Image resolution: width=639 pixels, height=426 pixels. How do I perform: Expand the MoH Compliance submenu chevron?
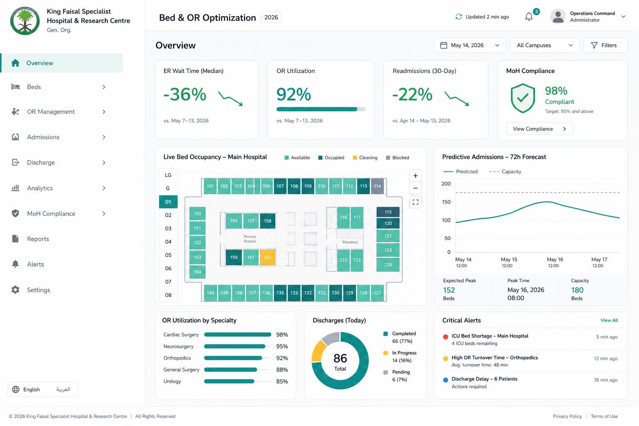click(104, 213)
